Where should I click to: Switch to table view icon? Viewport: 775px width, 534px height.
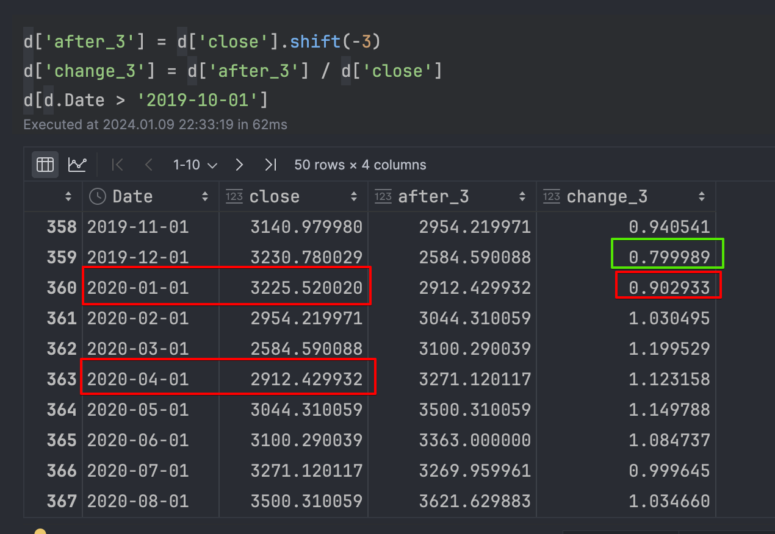[45, 165]
